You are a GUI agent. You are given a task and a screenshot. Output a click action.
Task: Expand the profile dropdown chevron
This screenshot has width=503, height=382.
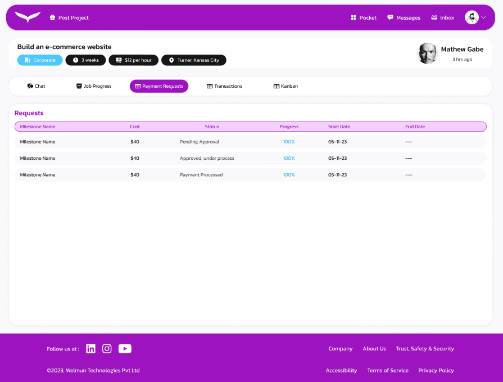pos(483,17)
